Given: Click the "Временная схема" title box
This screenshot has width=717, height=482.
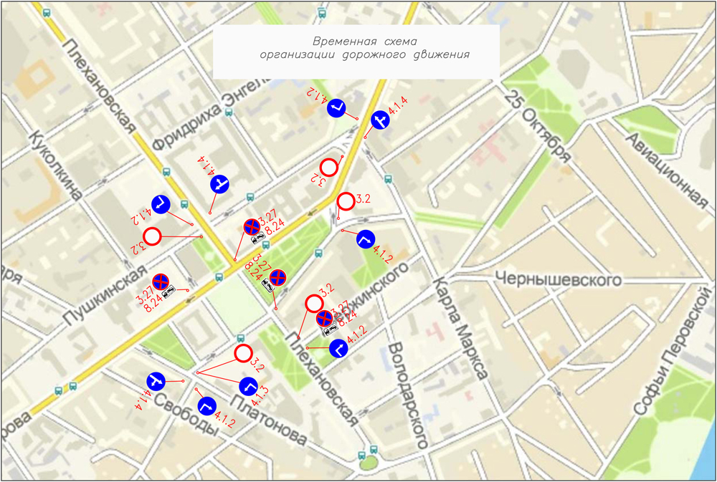Looking at the screenshot, I should (356, 52).
